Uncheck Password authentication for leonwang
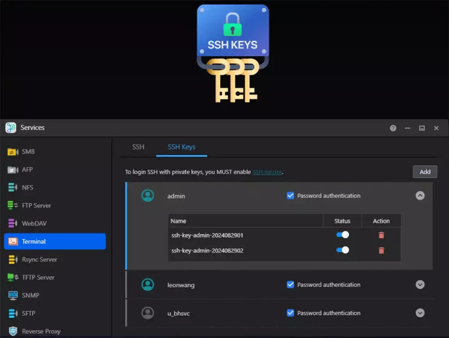 coord(290,285)
